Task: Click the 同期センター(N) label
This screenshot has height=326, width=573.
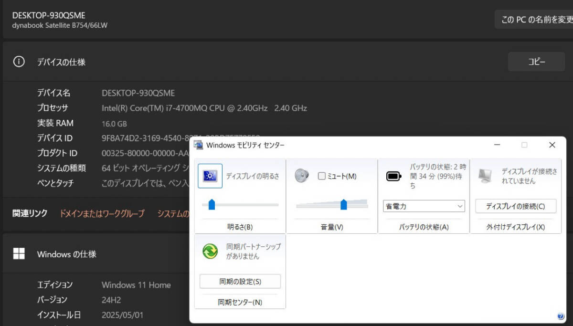Action: point(240,302)
